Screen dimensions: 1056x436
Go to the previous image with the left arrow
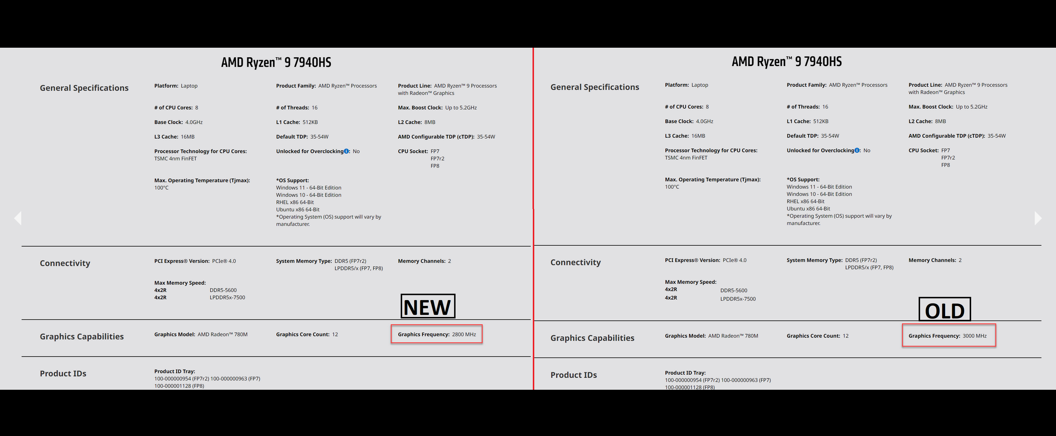[x=18, y=218]
